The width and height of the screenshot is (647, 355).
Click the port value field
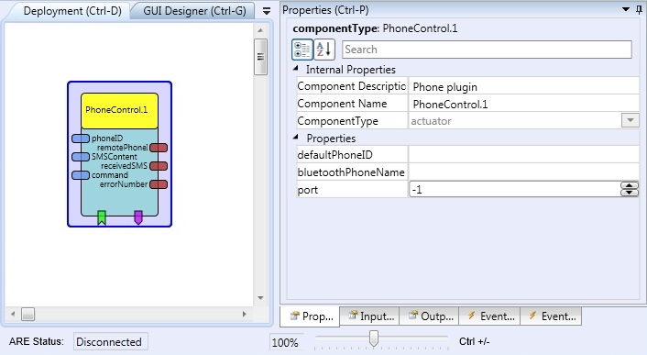pos(514,189)
